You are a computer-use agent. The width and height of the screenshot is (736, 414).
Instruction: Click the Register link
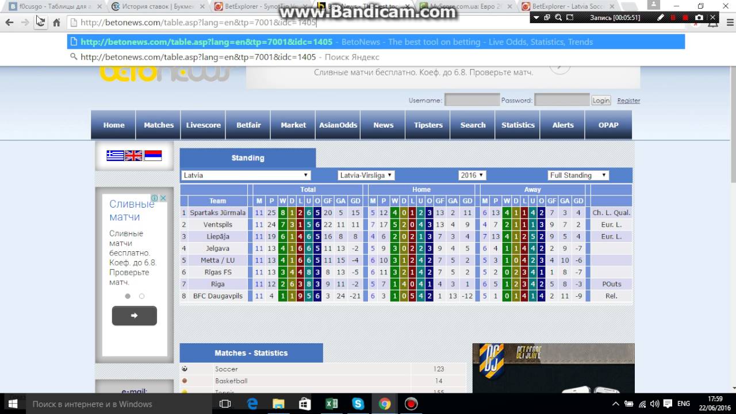tap(628, 100)
